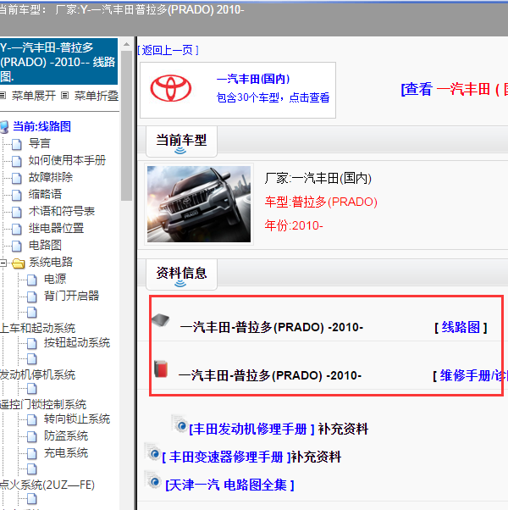The image size is (508, 510).
Task: Click the page icon next to 故障排除
Action: (x=17, y=178)
